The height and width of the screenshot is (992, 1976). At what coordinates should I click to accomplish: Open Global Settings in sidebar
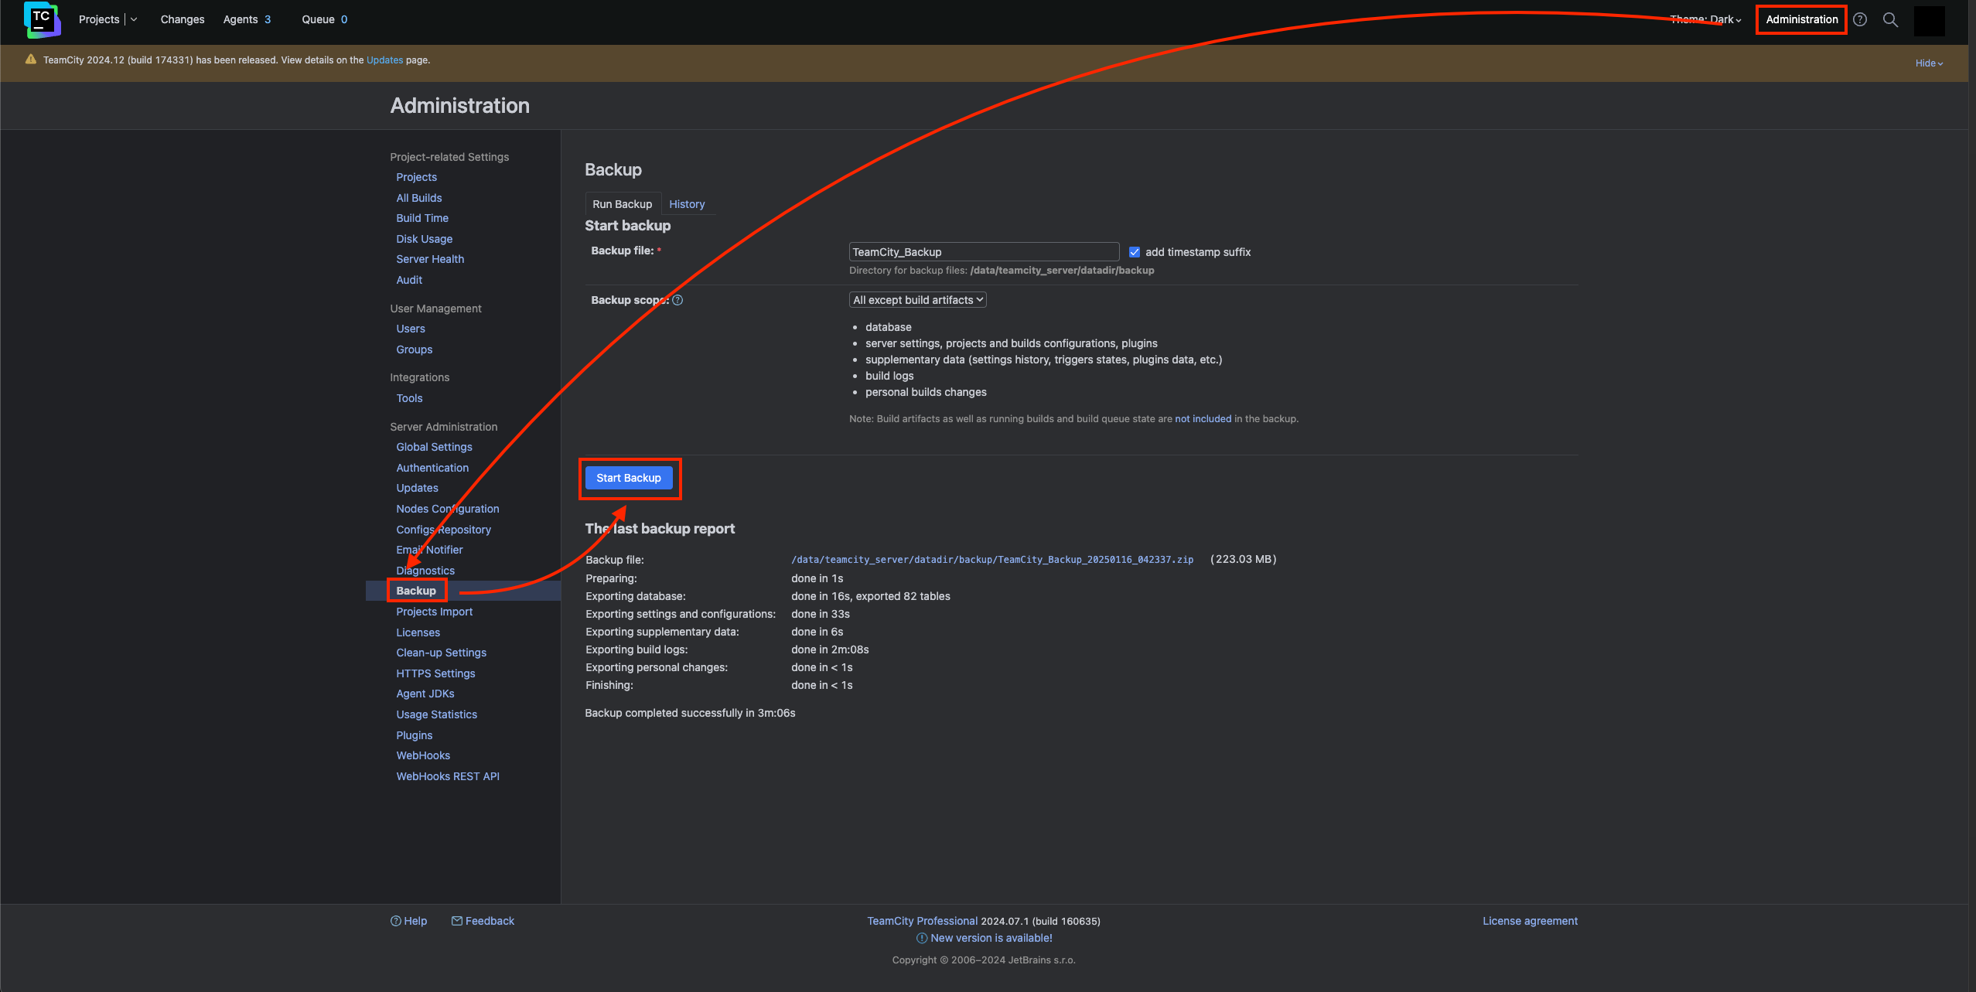(x=434, y=447)
